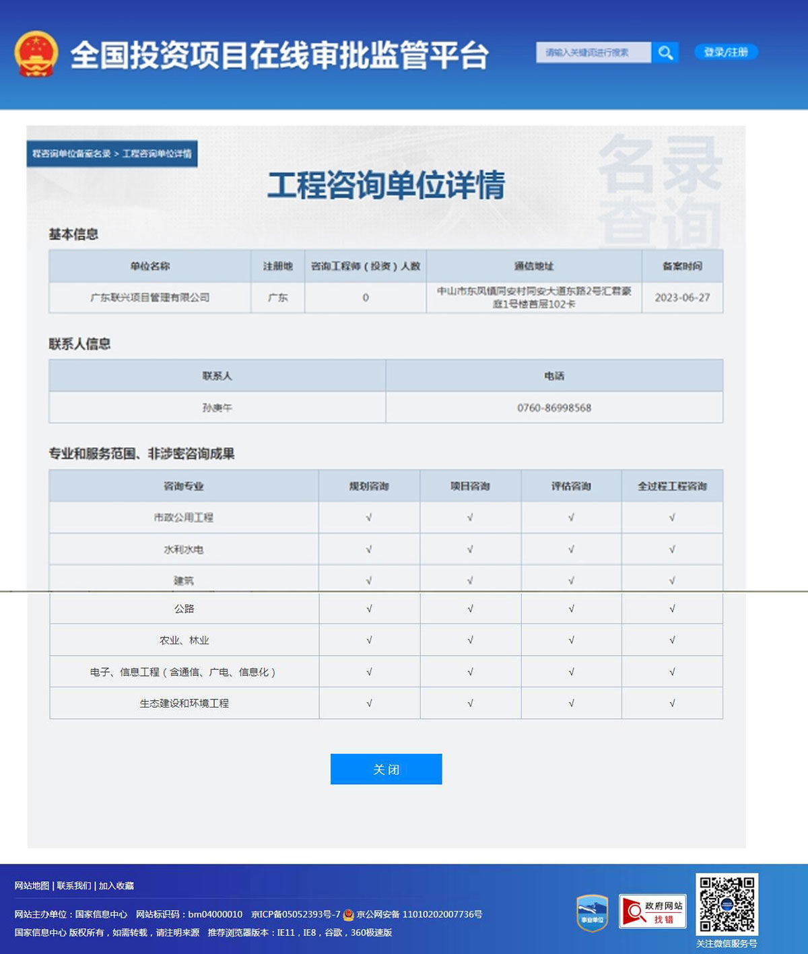Open 京公网安备 11010202007736号 link

(x=419, y=914)
